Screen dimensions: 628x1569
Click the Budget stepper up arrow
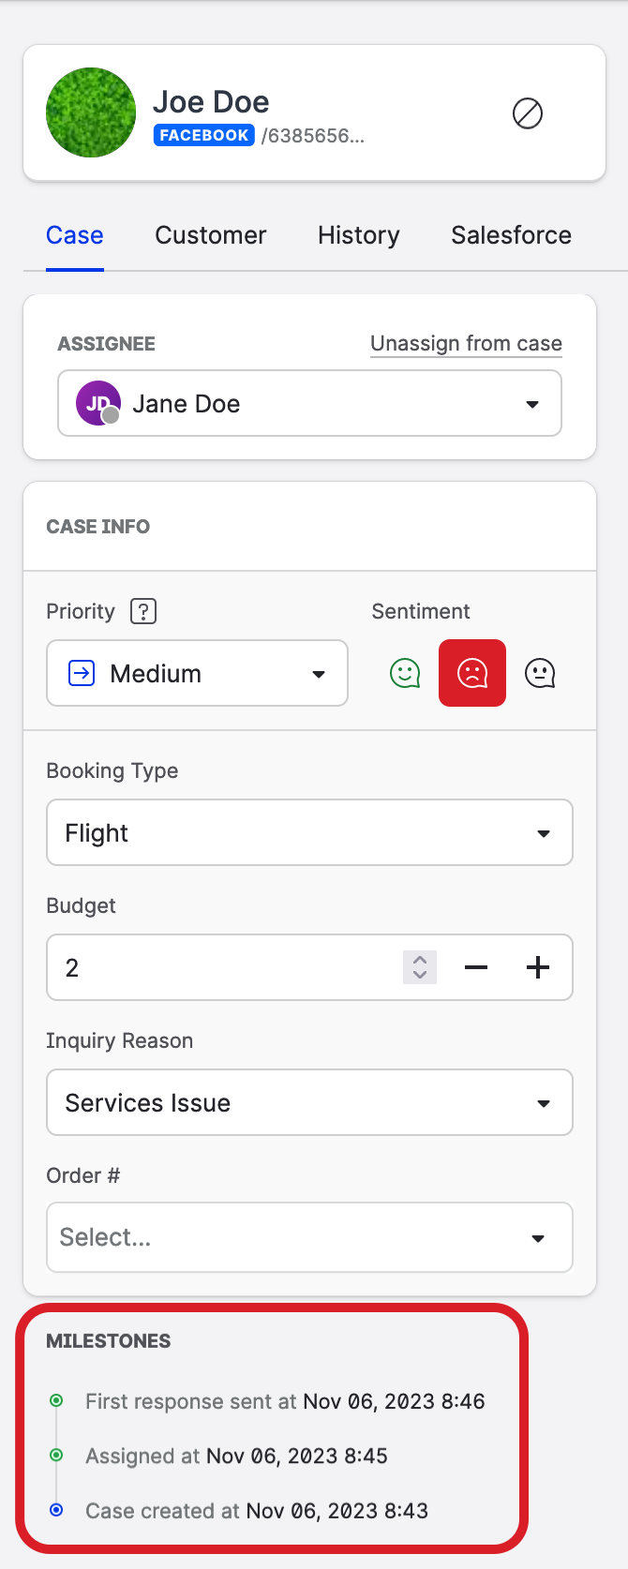419,962
